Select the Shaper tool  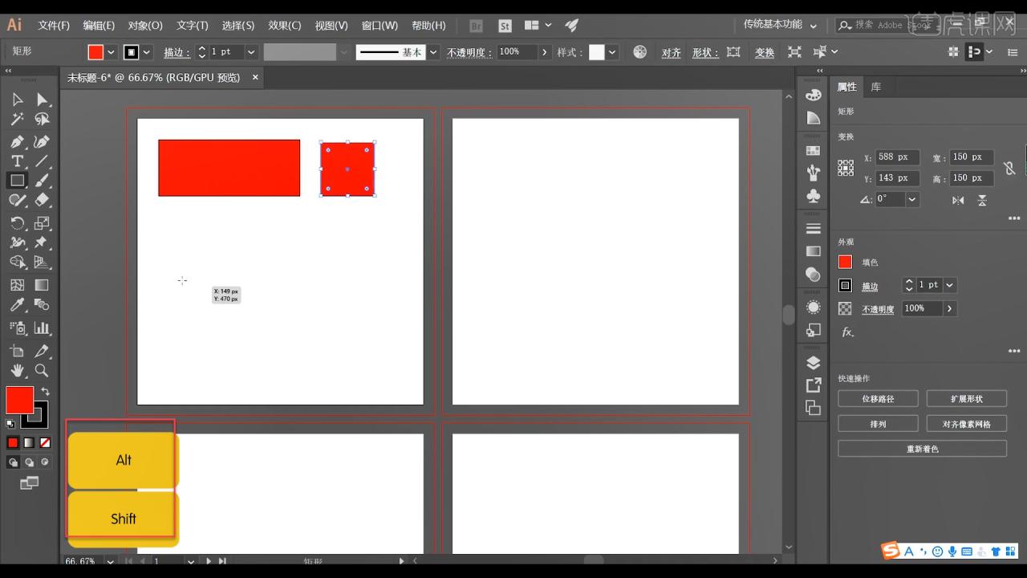17,200
